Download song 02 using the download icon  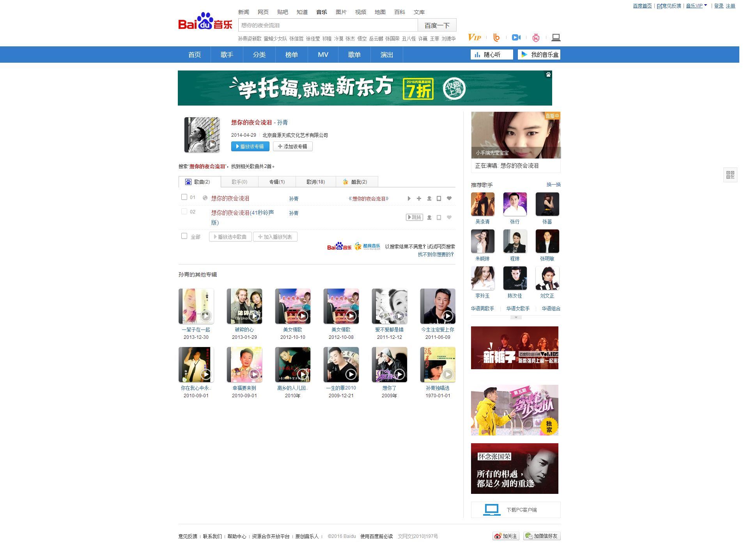tap(429, 217)
